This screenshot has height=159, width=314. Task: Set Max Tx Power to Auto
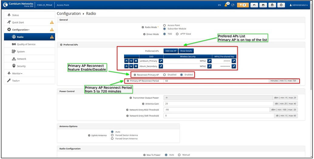coord(166,155)
